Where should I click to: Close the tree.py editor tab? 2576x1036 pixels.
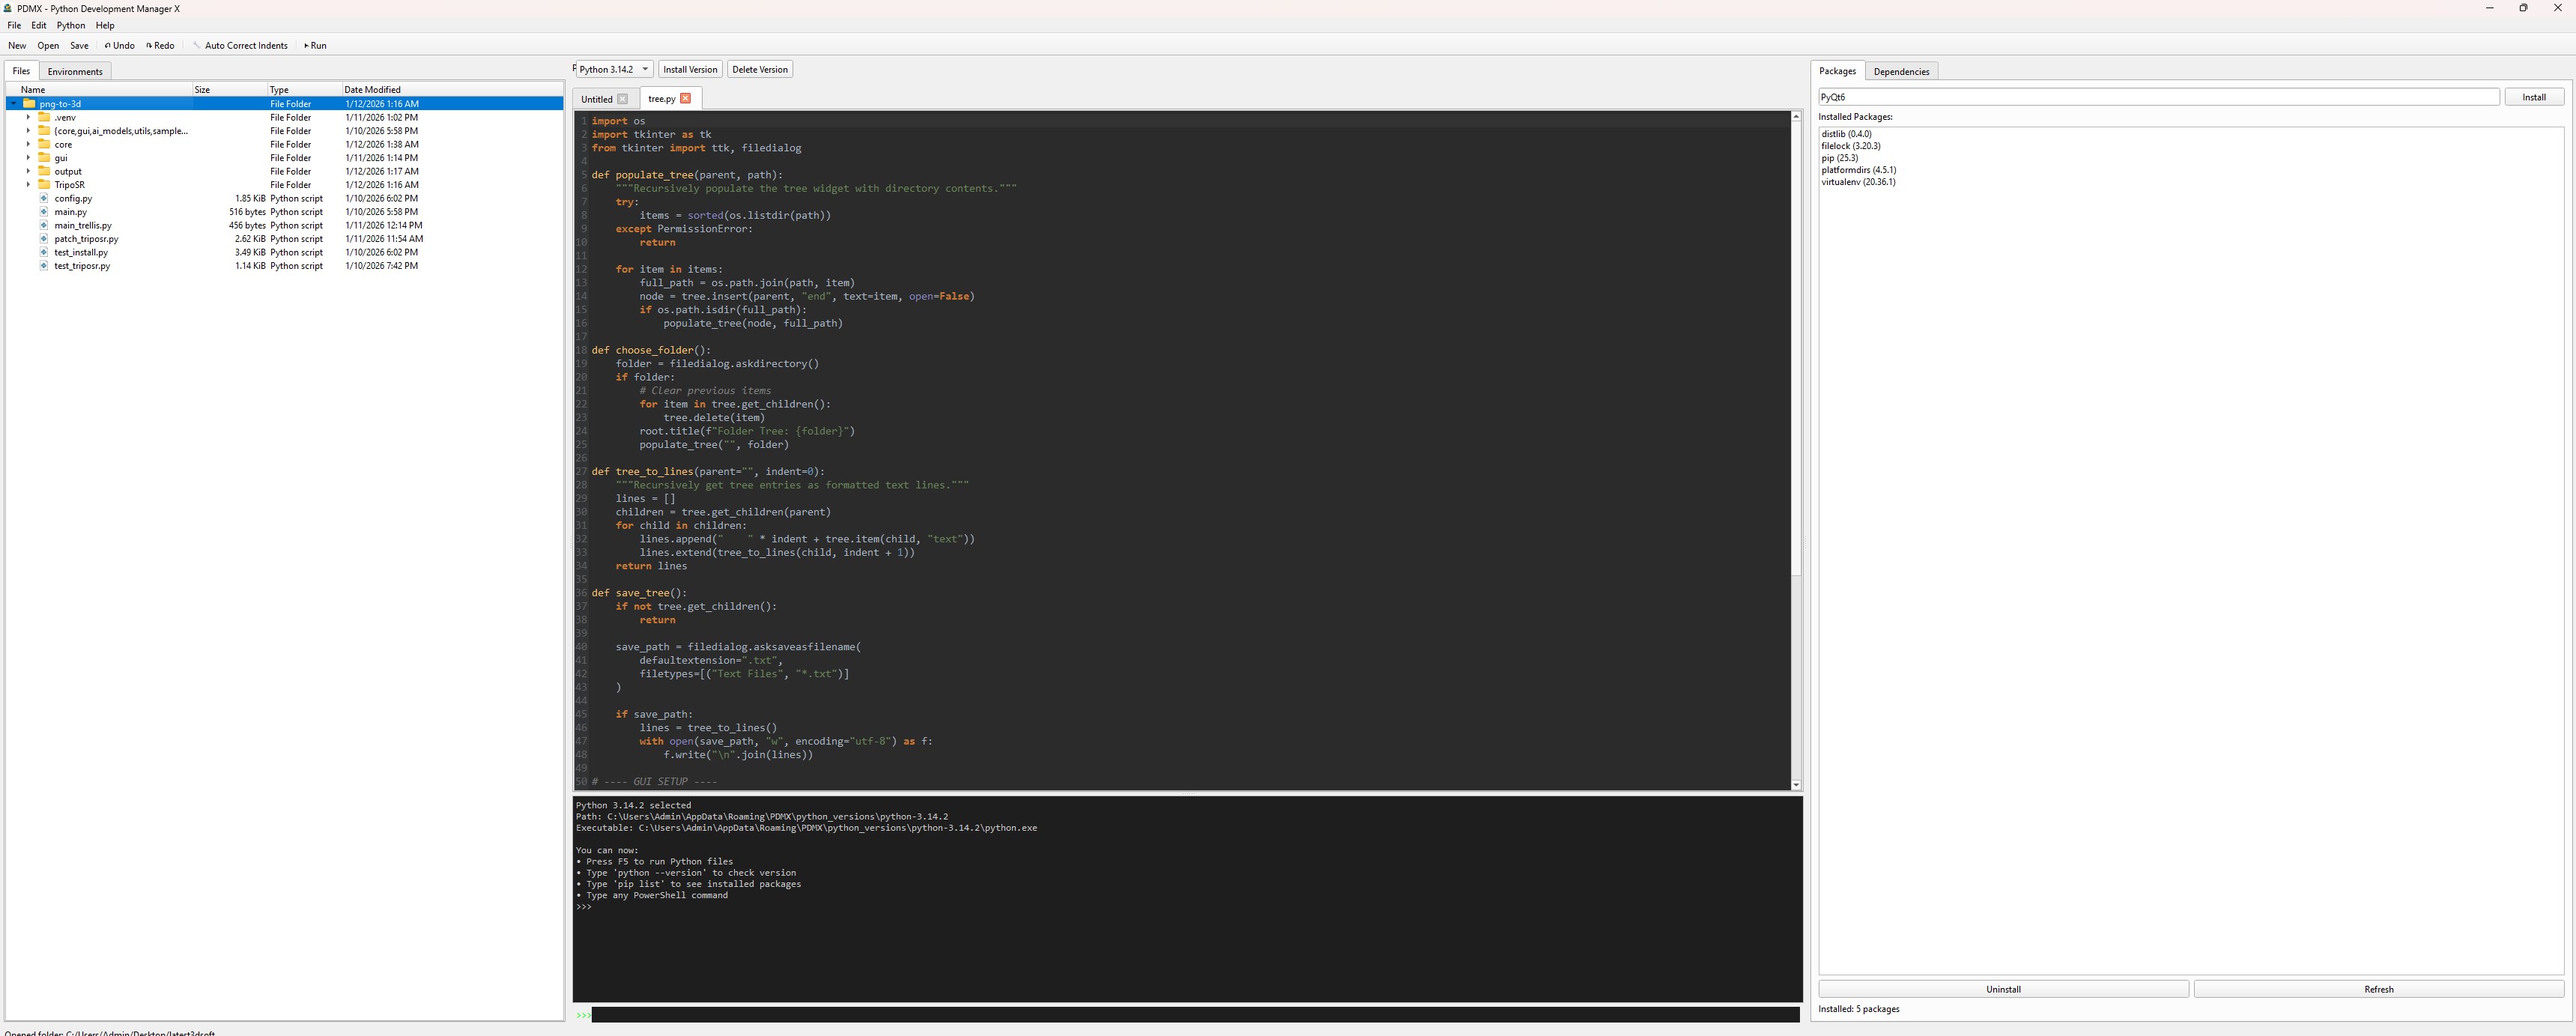(x=685, y=98)
